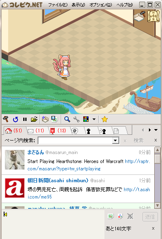162x239 pixels.
Task: Click the colorful grid palette icon
Action: click(x=86, y=119)
